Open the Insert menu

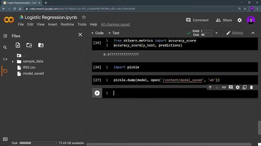pyautogui.click(x=53, y=24)
